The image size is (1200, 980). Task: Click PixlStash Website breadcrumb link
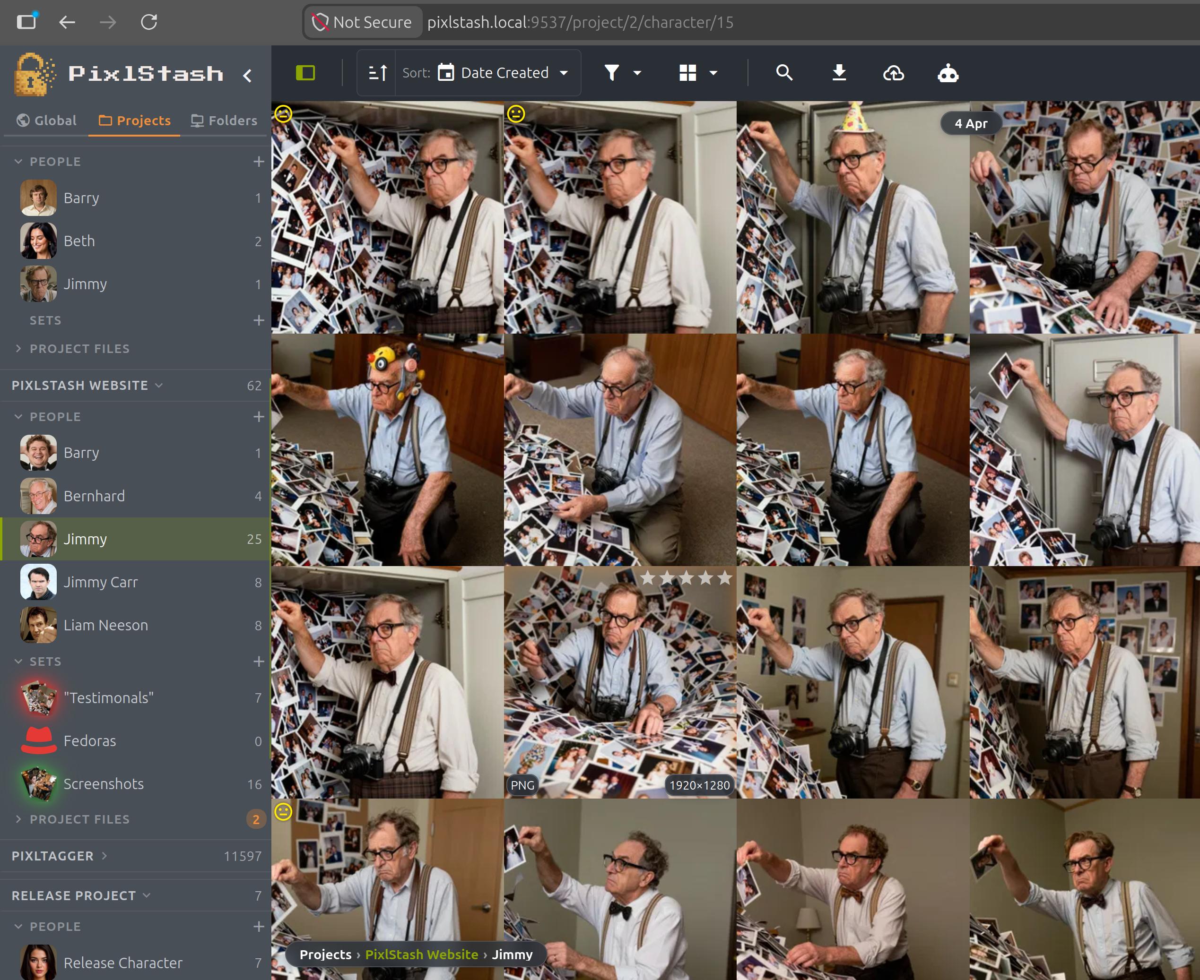pos(421,954)
